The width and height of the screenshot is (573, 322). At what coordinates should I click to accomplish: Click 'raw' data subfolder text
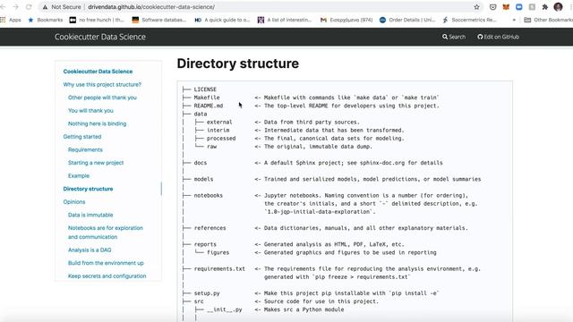pyautogui.click(x=211, y=147)
